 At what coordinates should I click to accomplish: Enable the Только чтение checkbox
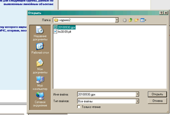[79, 107]
